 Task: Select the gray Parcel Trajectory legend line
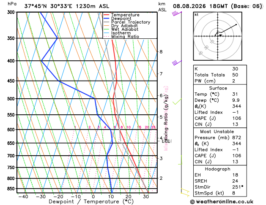click(x=107, y=22)
